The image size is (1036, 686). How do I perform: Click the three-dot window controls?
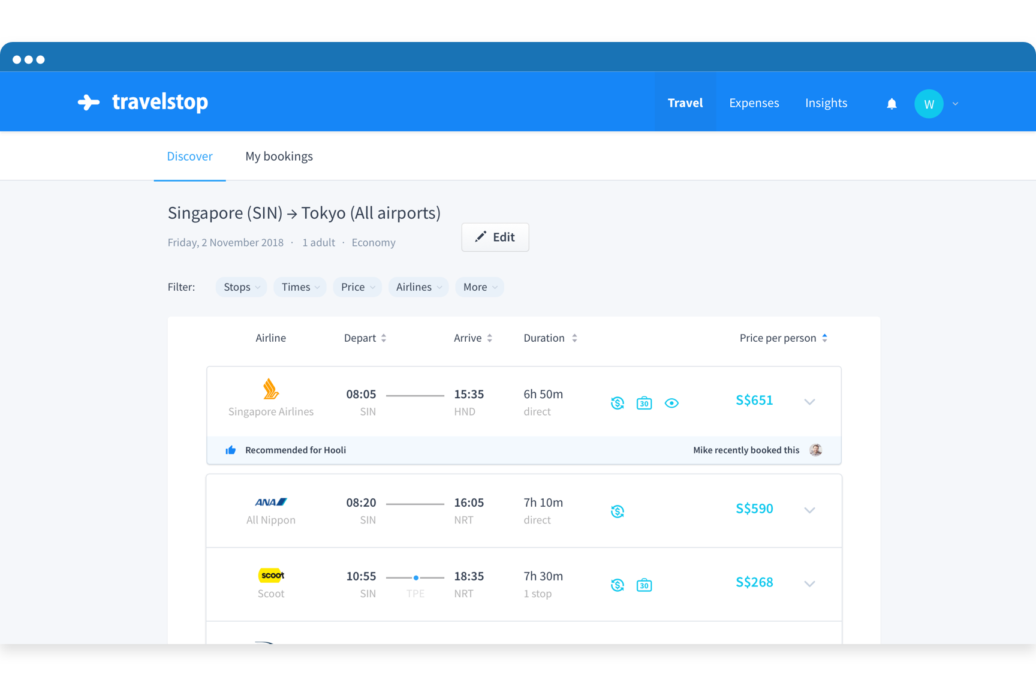(x=29, y=60)
